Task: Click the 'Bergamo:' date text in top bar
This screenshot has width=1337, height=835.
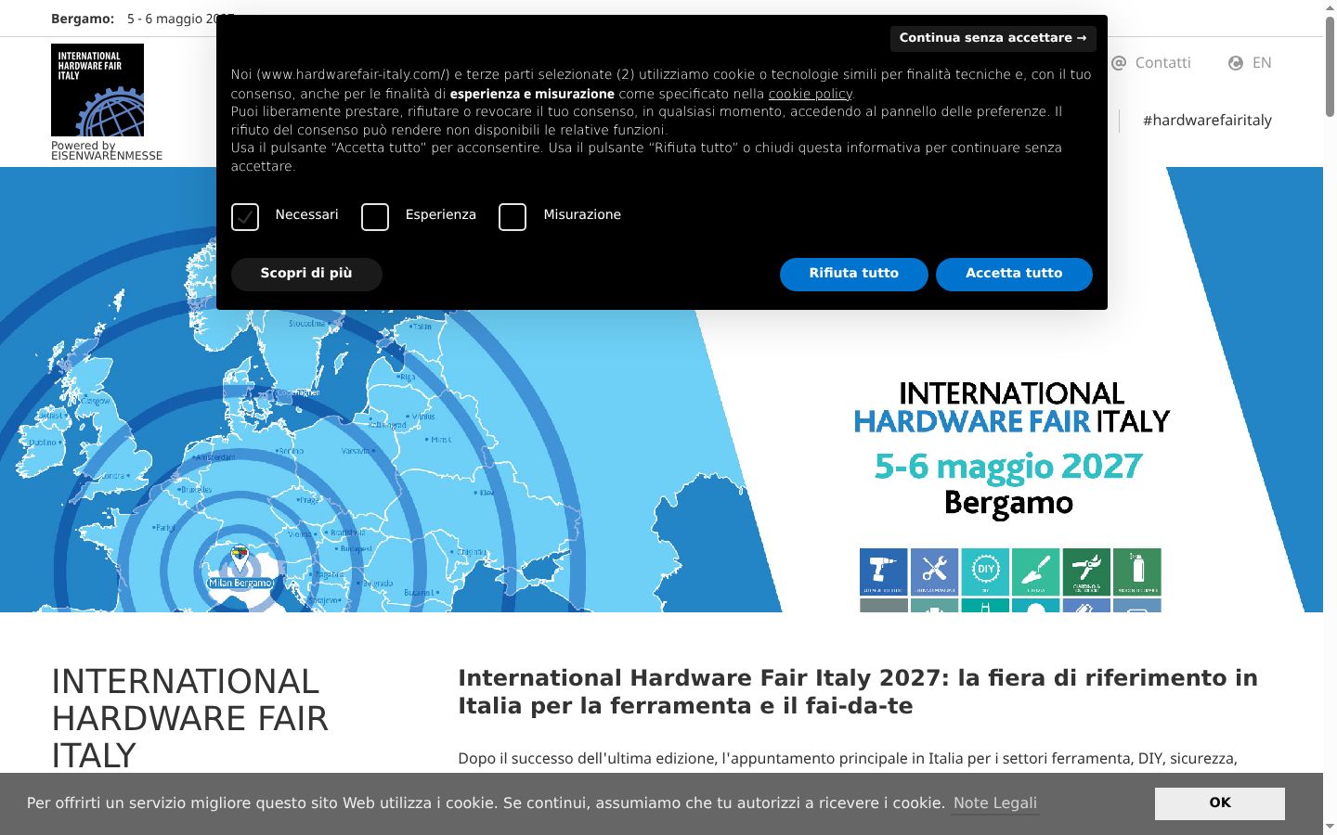Action: (x=83, y=19)
